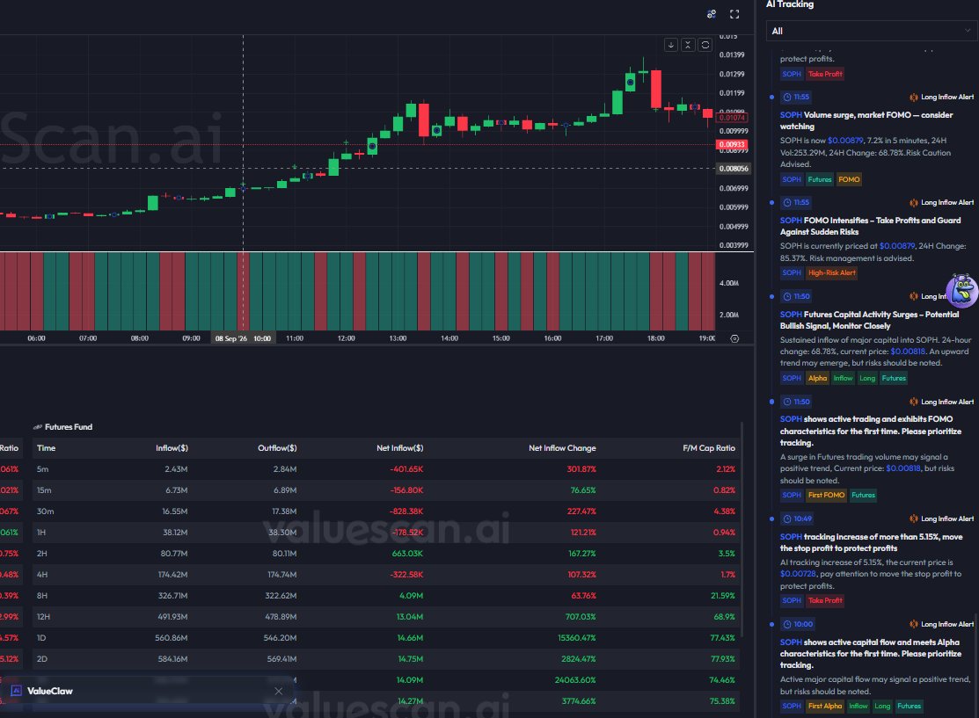The width and height of the screenshot is (979, 718).
Task: Click the $0.00728 price link
Action: (798, 574)
